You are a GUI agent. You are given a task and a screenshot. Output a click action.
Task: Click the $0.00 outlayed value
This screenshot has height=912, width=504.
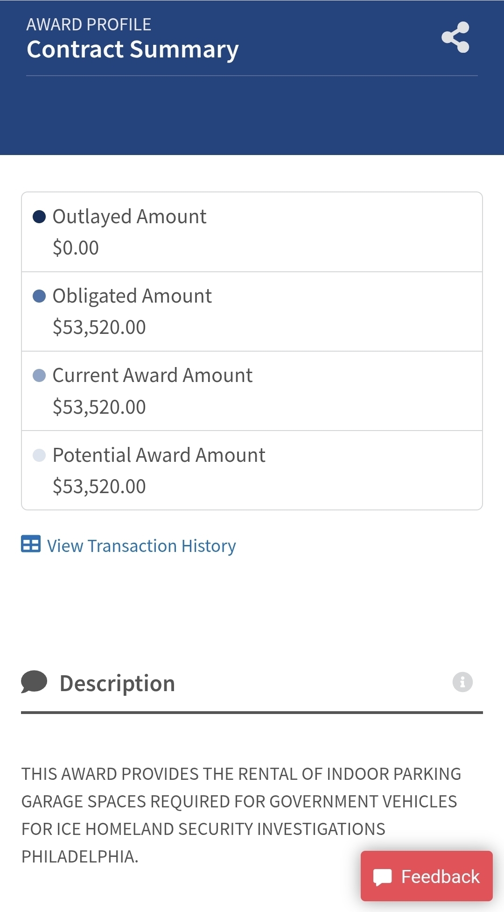pos(76,247)
